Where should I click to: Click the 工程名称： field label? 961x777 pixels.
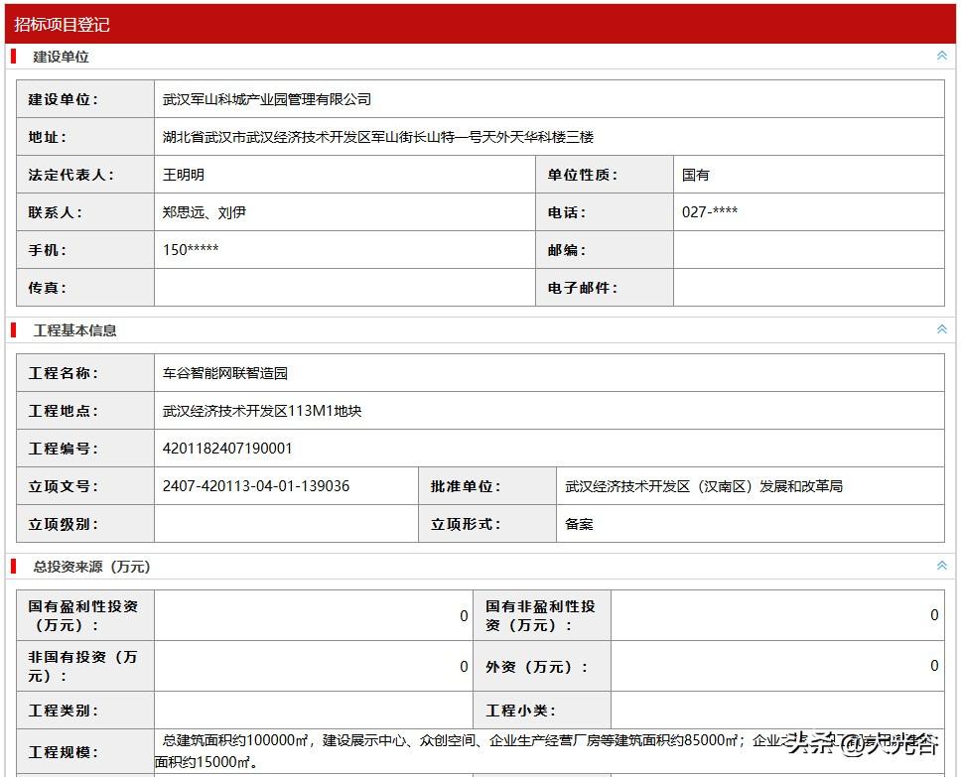[x=63, y=373]
